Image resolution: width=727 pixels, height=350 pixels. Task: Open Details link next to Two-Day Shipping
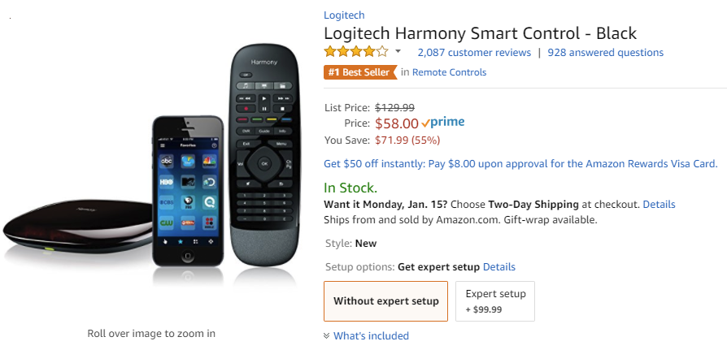pyautogui.click(x=659, y=204)
